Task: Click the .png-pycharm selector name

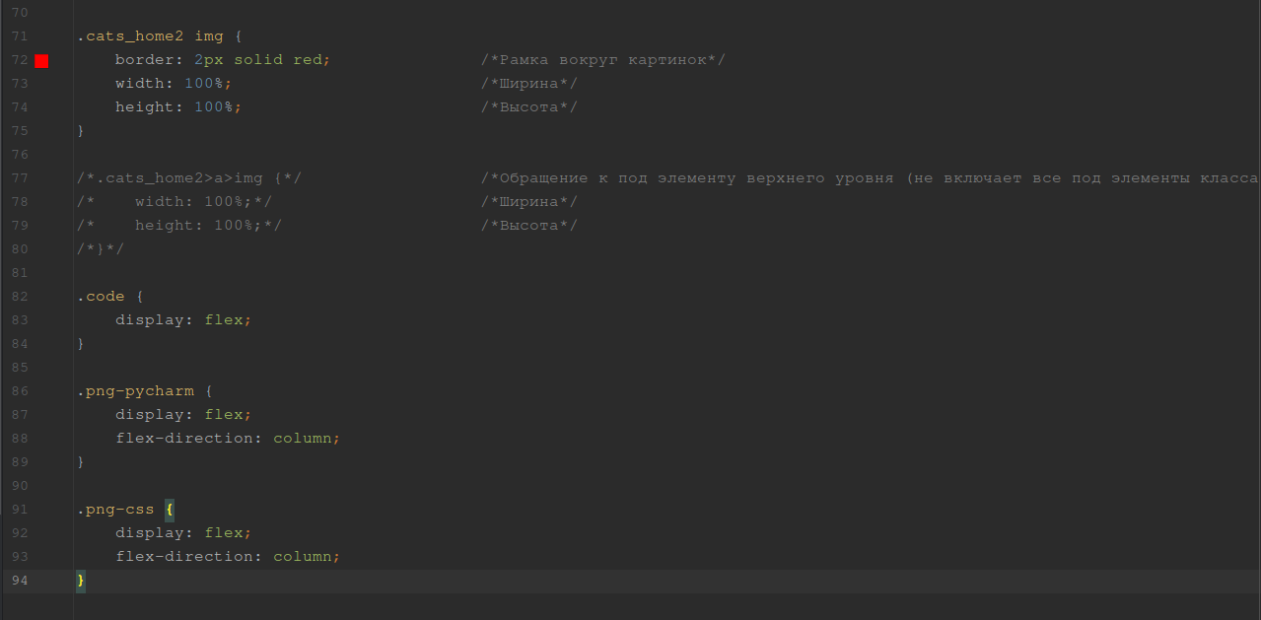Action: pos(135,391)
